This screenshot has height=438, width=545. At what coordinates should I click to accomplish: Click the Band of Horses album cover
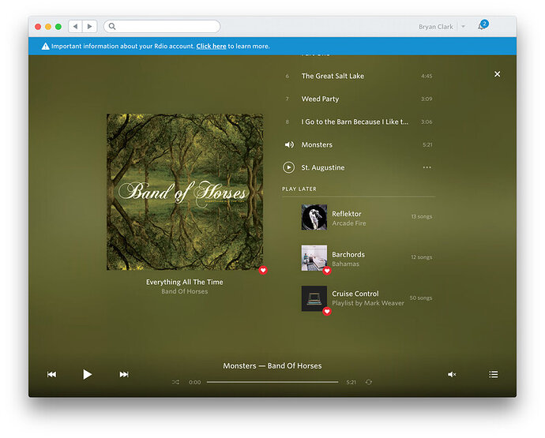pos(185,192)
